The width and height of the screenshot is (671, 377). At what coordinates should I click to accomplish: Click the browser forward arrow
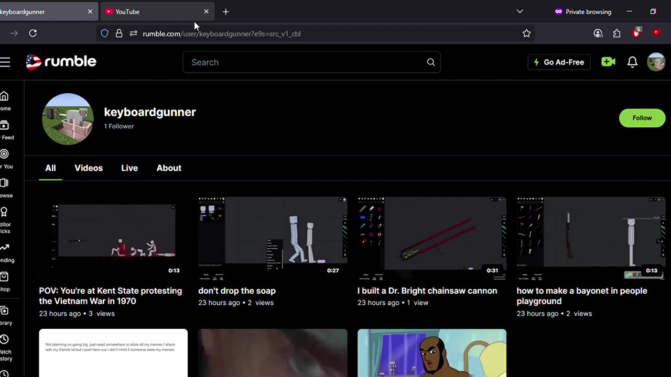coord(14,34)
